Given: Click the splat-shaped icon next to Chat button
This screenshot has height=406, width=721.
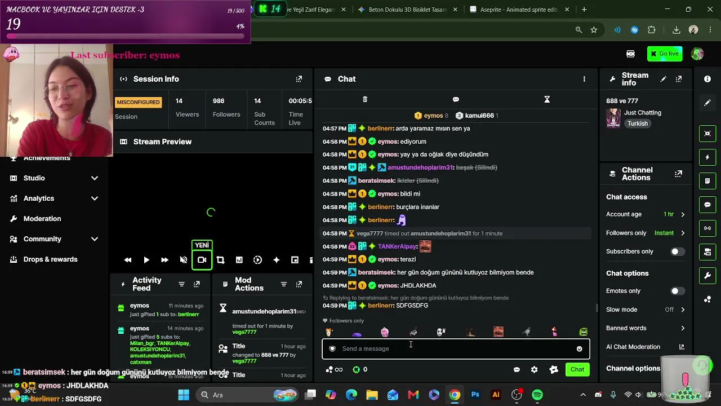Looking at the screenshot, I should coord(554,369).
